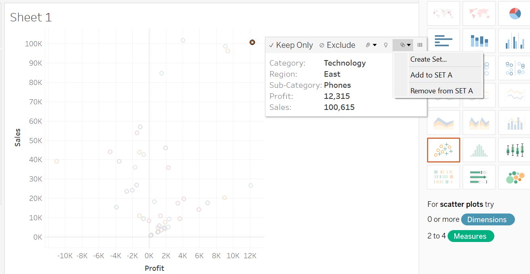Select Add to SET A
530x274 pixels.
[x=431, y=75]
